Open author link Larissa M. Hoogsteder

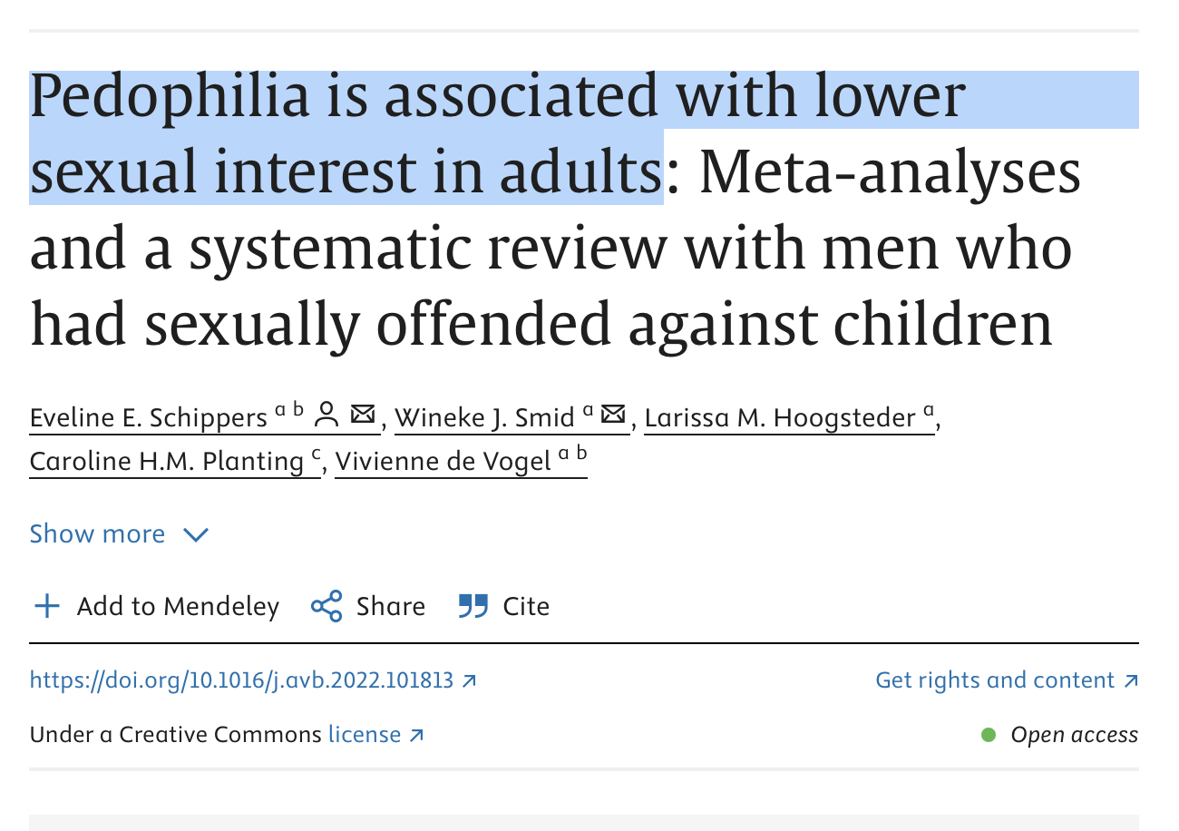point(780,417)
